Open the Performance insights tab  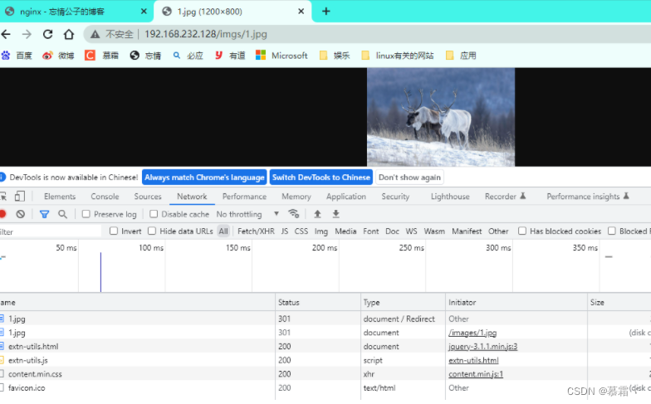(588, 197)
